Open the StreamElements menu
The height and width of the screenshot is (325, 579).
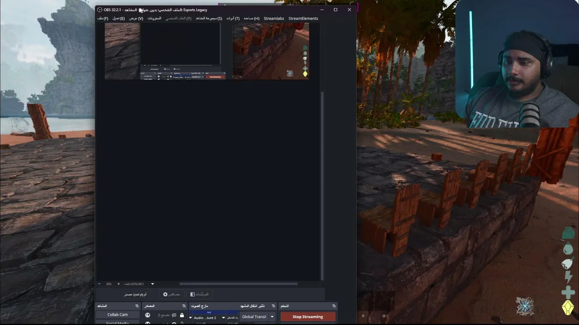click(303, 19)
